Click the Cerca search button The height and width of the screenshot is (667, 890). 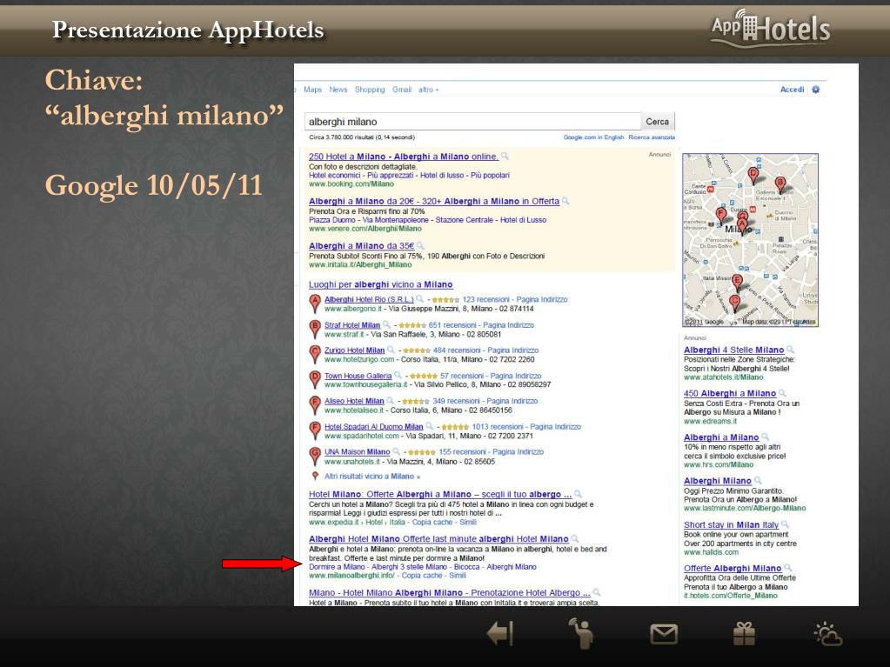coord(658,122)
